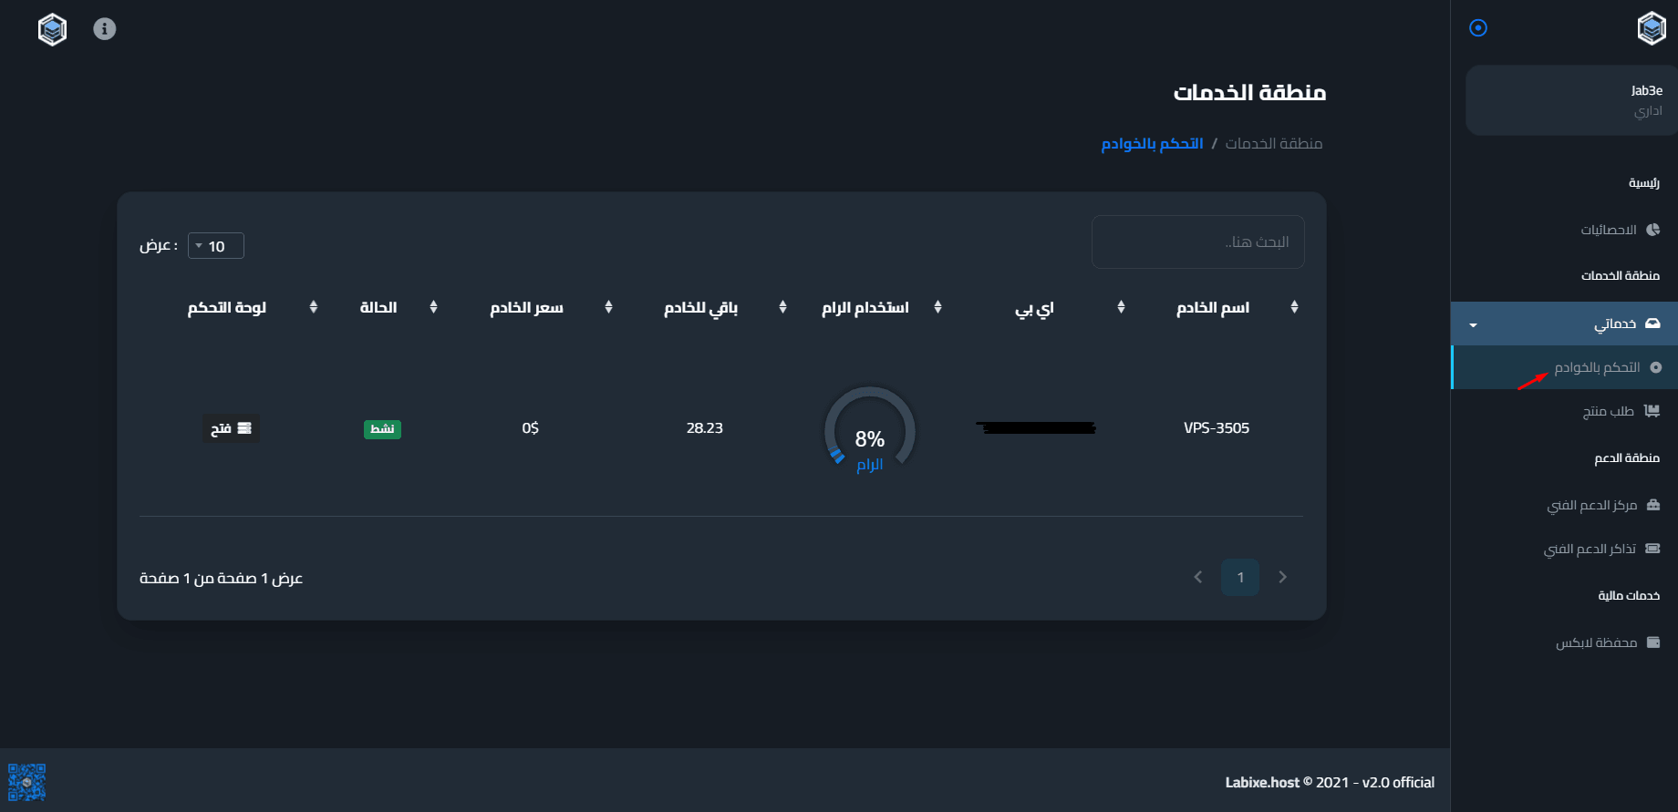Focus the البحث هنا search field

click(1197, 242)
